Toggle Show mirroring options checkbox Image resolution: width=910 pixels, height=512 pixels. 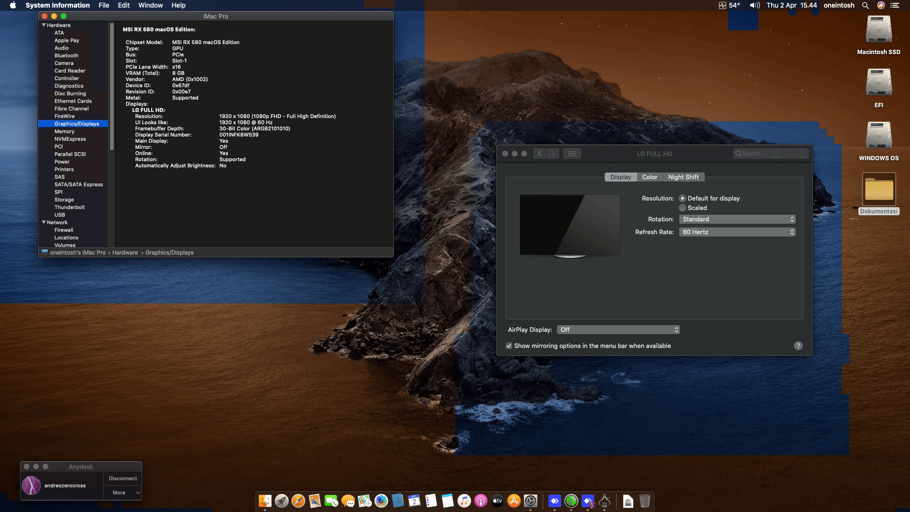click(x=509, y=346)
